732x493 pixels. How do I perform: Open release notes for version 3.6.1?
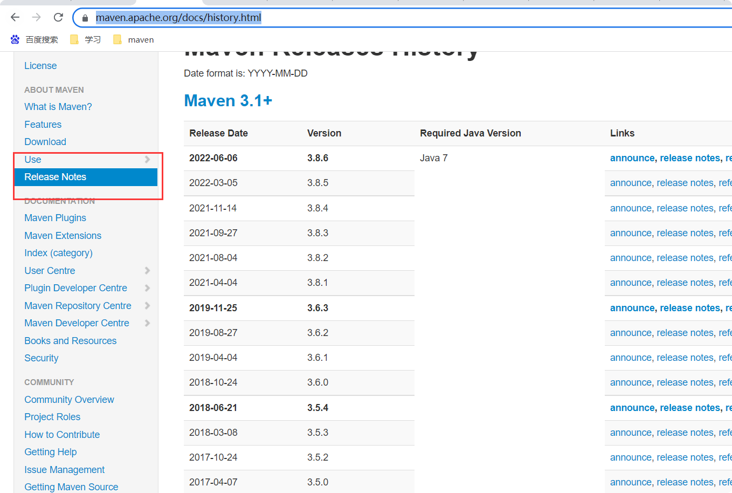pos(685,358)
